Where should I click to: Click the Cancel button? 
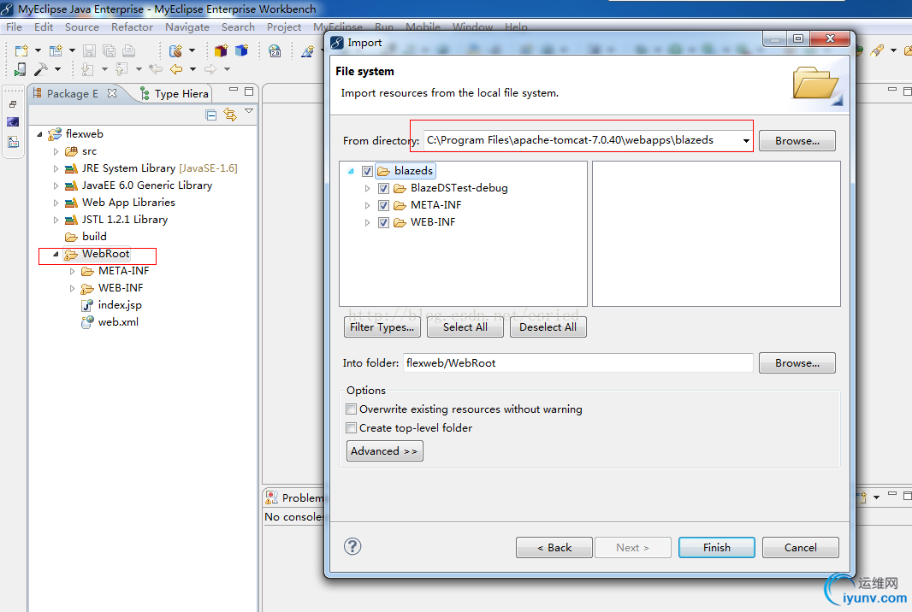pyautogui.click(x=800, y=548)
